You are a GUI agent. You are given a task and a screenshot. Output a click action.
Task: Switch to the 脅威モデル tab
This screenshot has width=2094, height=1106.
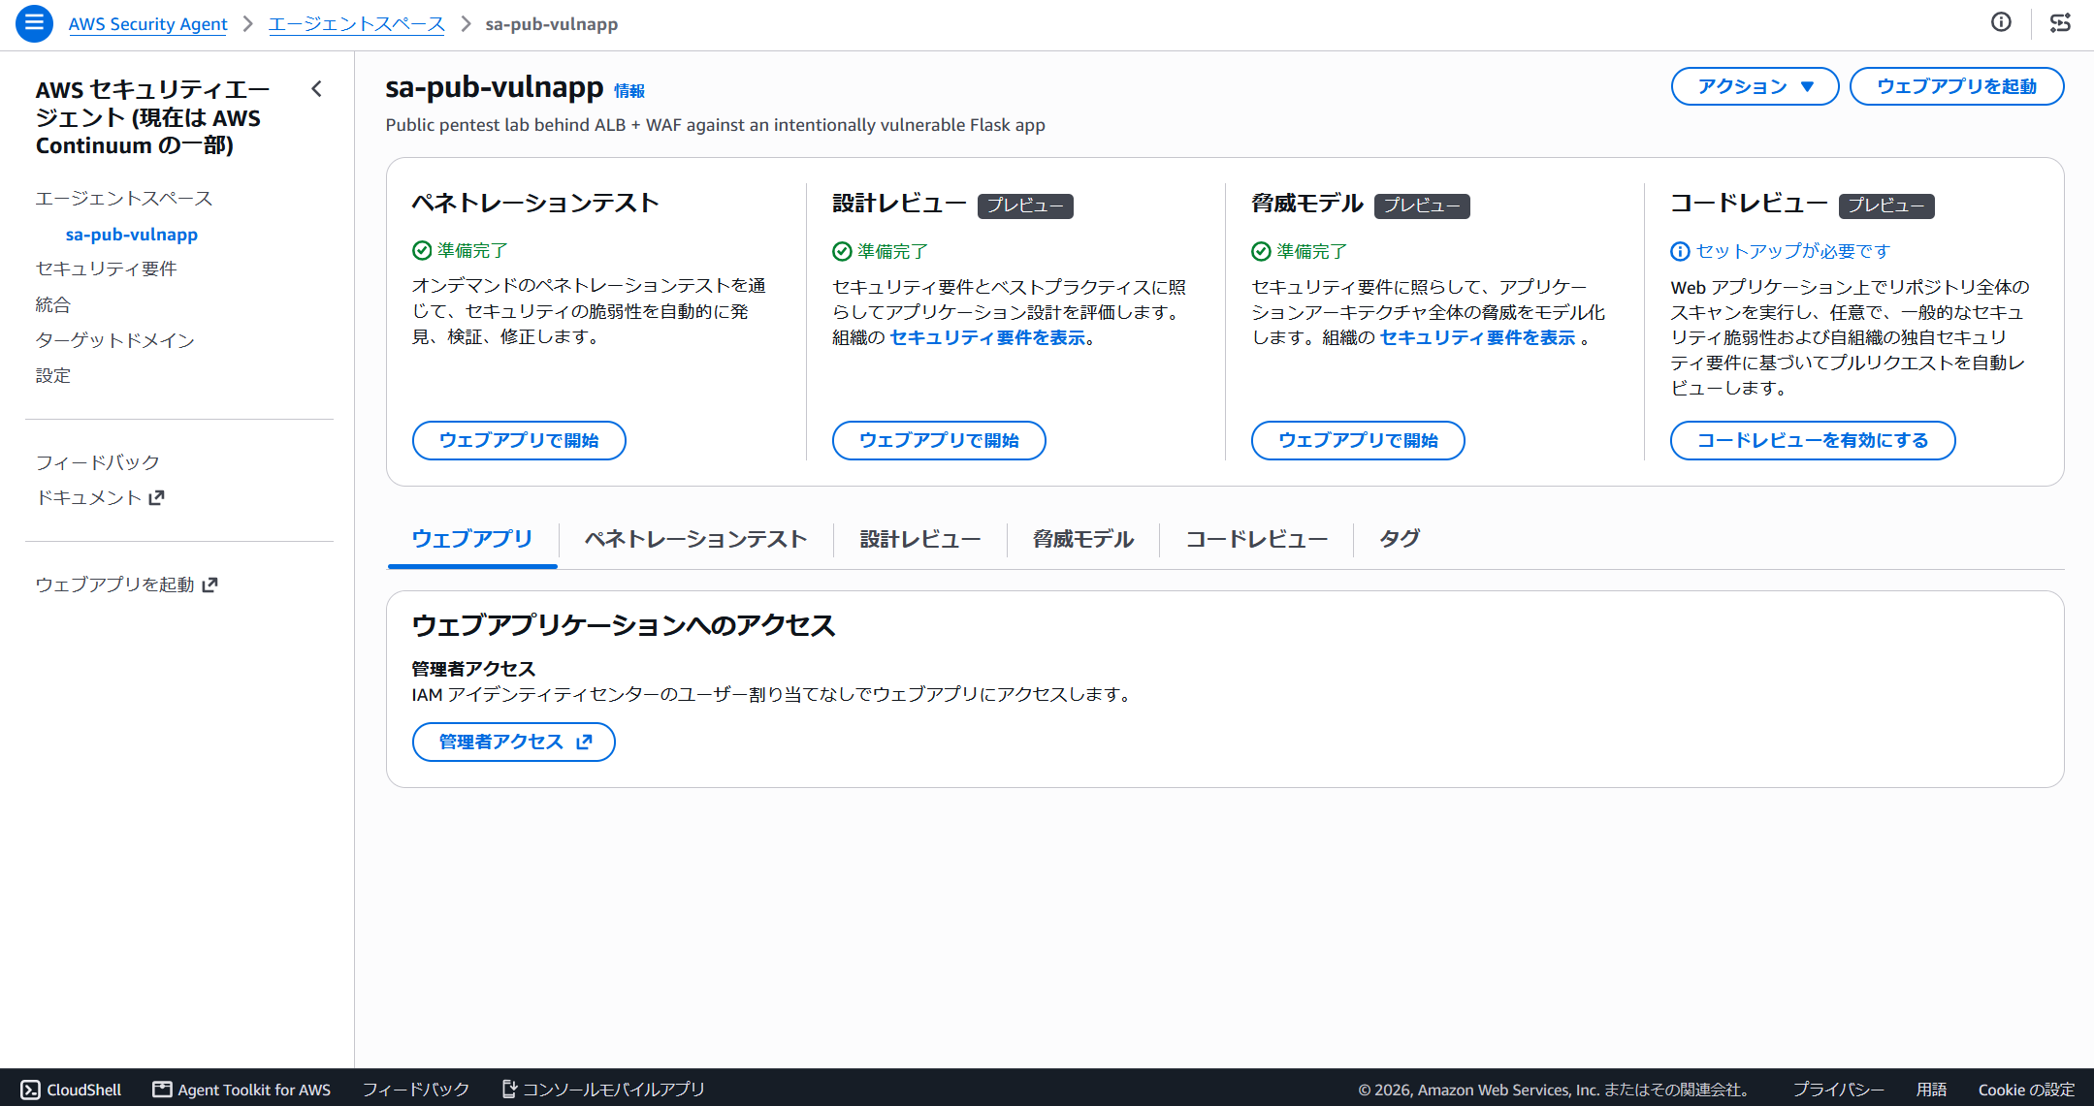1083,539
